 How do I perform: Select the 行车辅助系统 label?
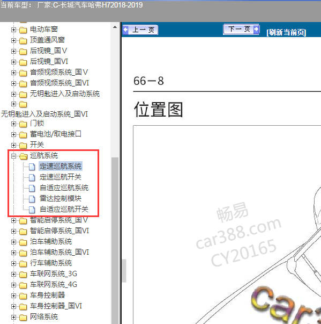[51, 263]
